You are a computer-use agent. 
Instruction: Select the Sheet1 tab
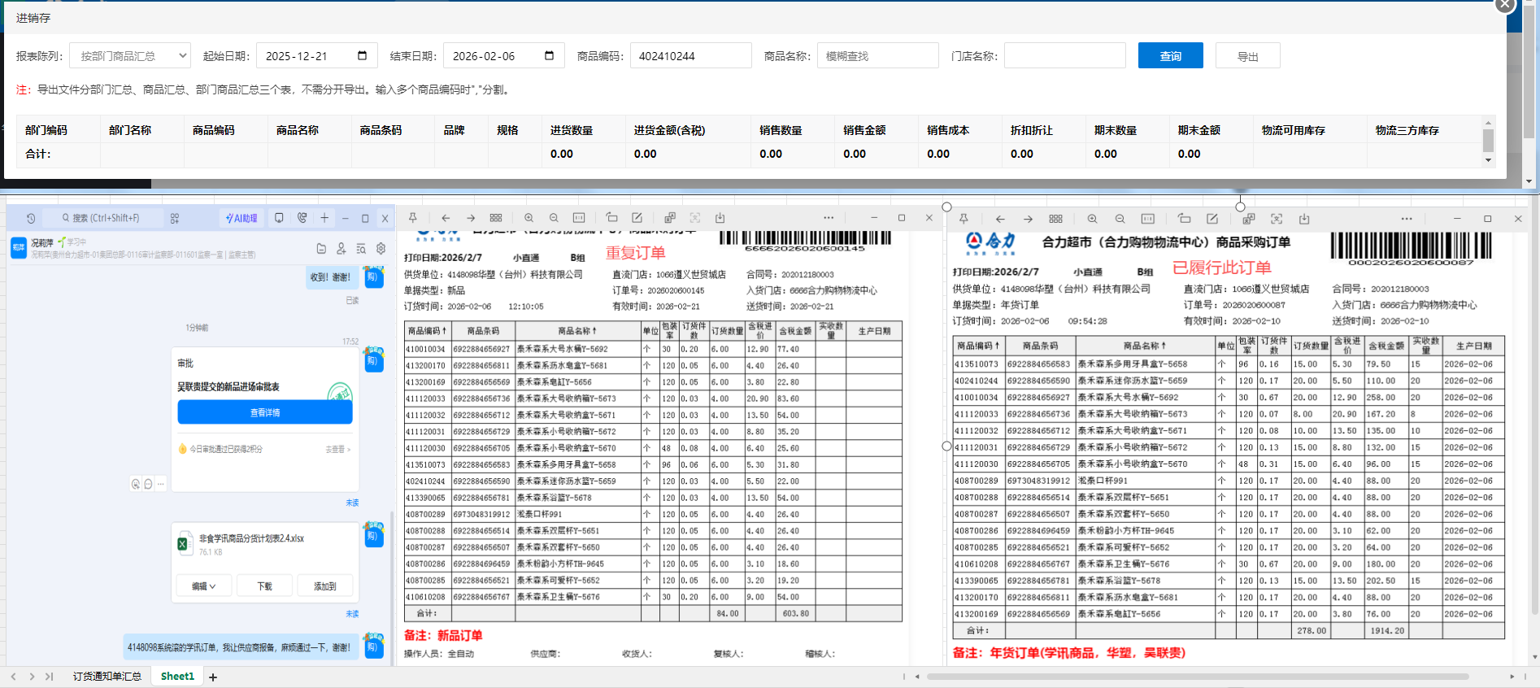[x=177, y=677]
